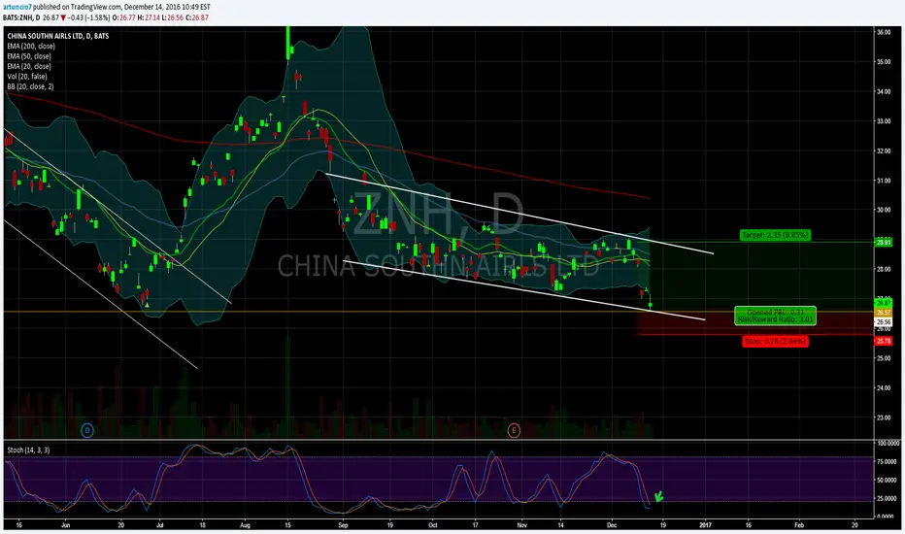Click the 2017 date axis label
This screenshot has height=534, width=905.
705,525
